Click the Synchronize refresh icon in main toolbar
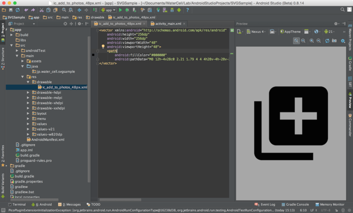 point(18,10)
